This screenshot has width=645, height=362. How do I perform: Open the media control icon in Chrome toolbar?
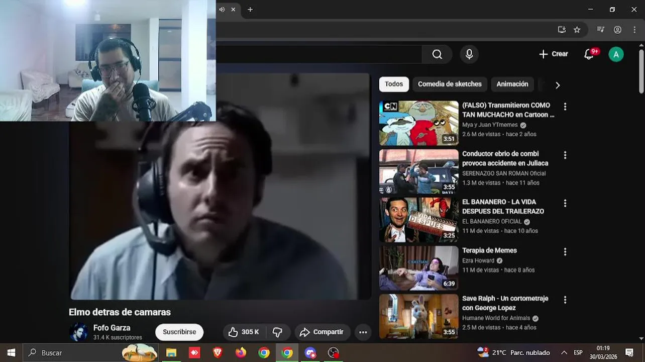click(x=600, y=30)
